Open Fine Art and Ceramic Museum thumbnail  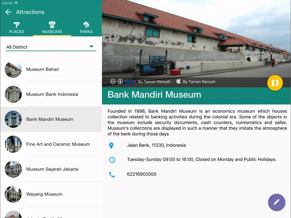13,144
